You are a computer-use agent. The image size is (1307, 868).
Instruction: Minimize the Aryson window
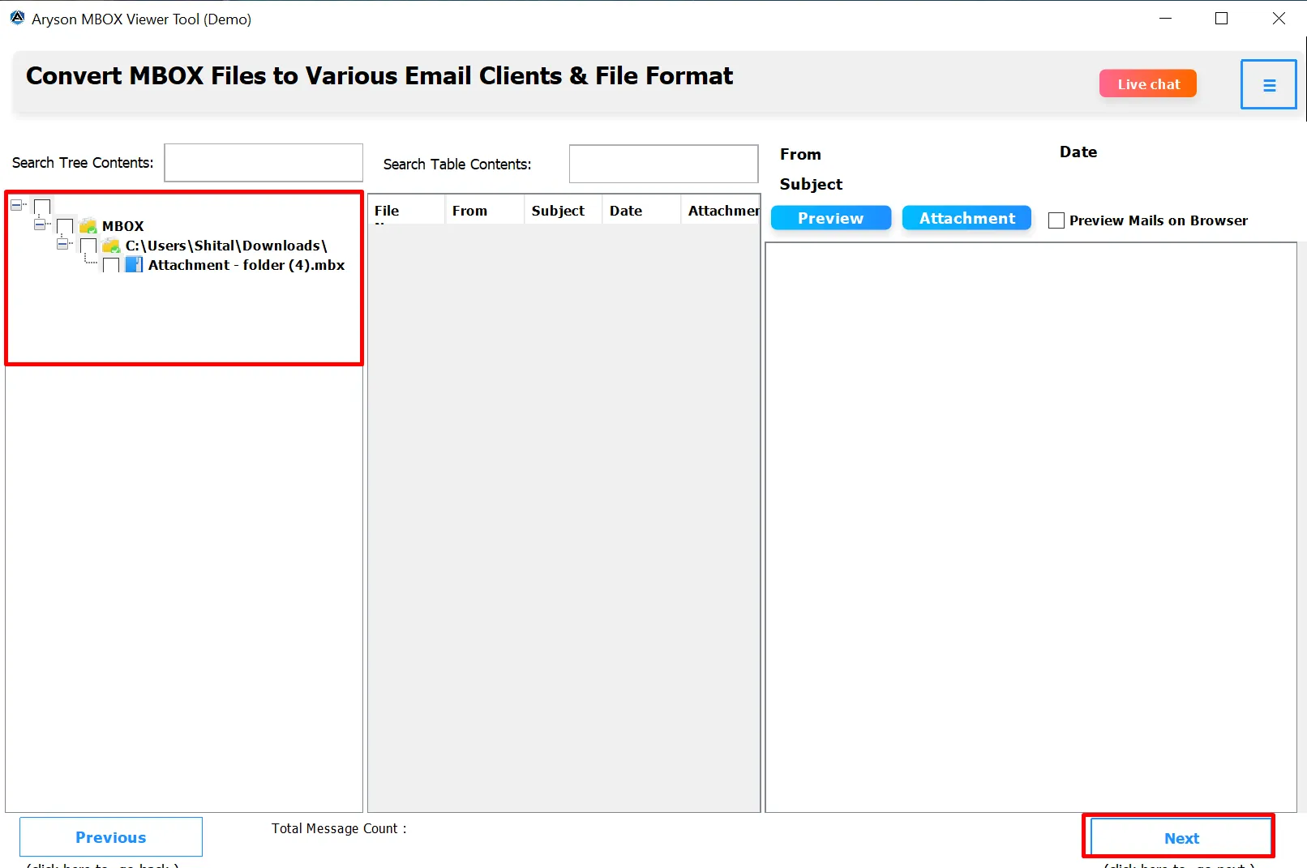point(1165,19)
